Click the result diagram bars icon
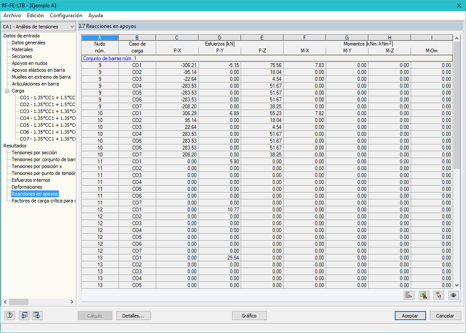Screen dimensions: 466x333 [409, 295]
